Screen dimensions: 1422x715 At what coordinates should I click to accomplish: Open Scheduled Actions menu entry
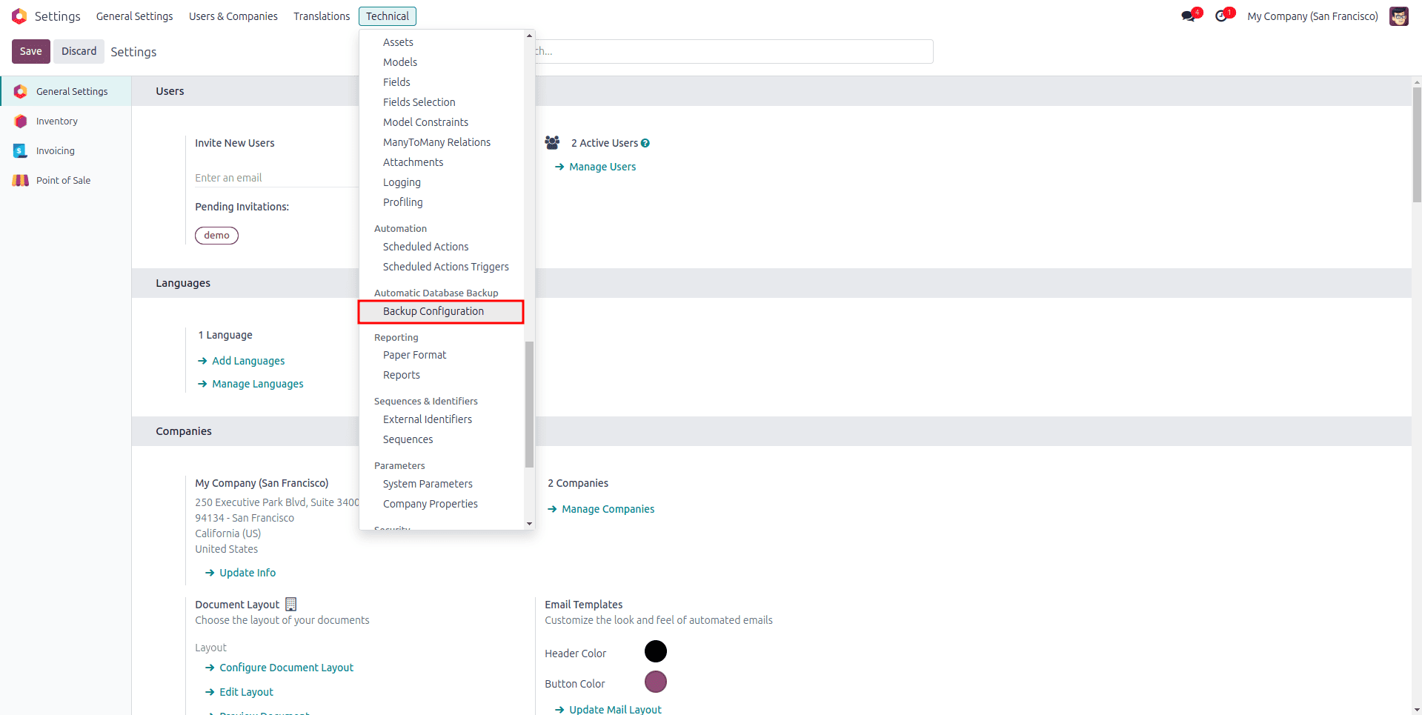pos(425,247)
